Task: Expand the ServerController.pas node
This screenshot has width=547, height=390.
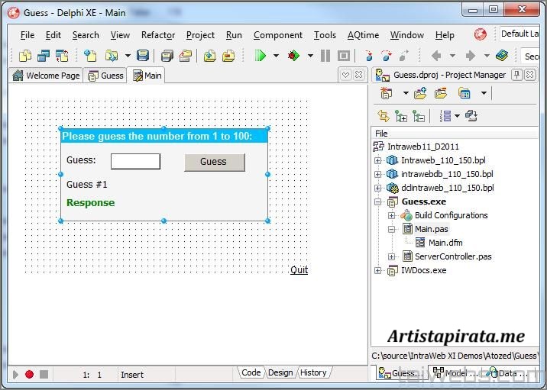Action: [x=391, y=256]
